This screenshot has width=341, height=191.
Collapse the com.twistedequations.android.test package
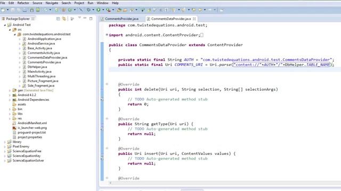point(14,34)
